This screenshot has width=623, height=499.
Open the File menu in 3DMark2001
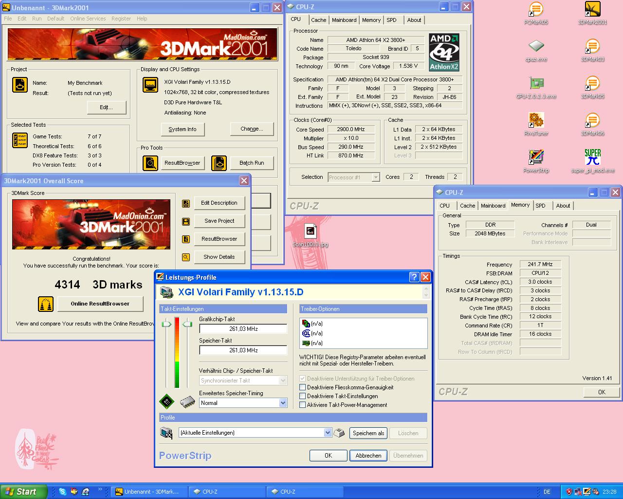(x=8, y=19)
